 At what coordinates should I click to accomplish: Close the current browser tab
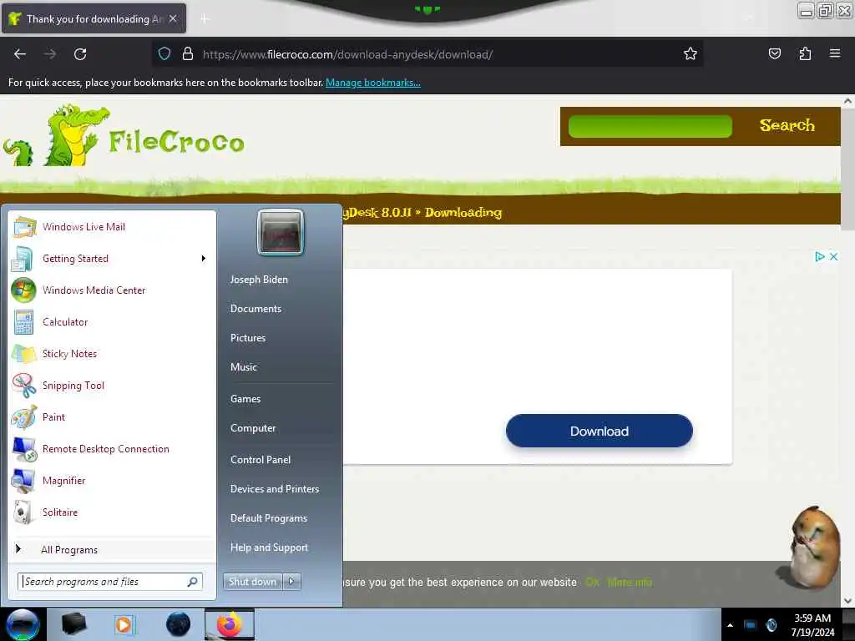tap(173, 18)
